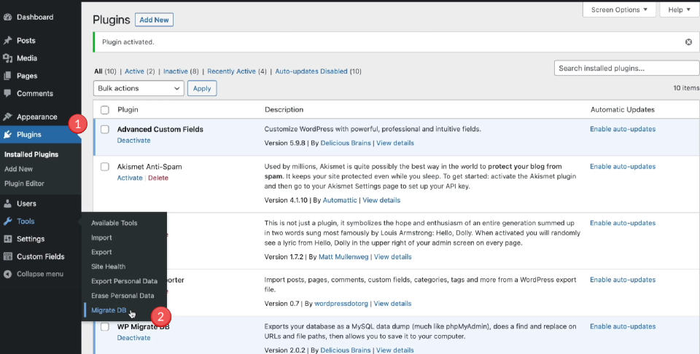
Task: Filter by Auto-updates Disabled (10)
Action: pos(319,71)
